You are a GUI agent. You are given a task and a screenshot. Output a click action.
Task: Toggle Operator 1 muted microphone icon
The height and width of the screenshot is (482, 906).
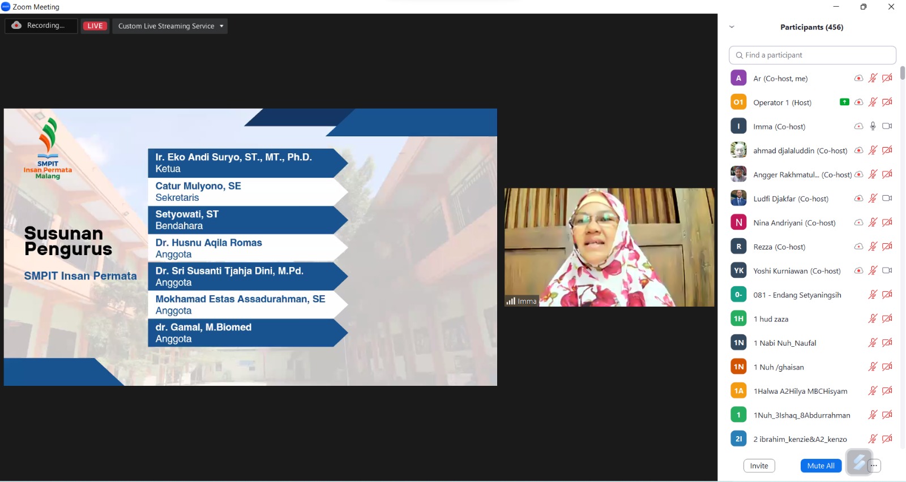[873, 102]
